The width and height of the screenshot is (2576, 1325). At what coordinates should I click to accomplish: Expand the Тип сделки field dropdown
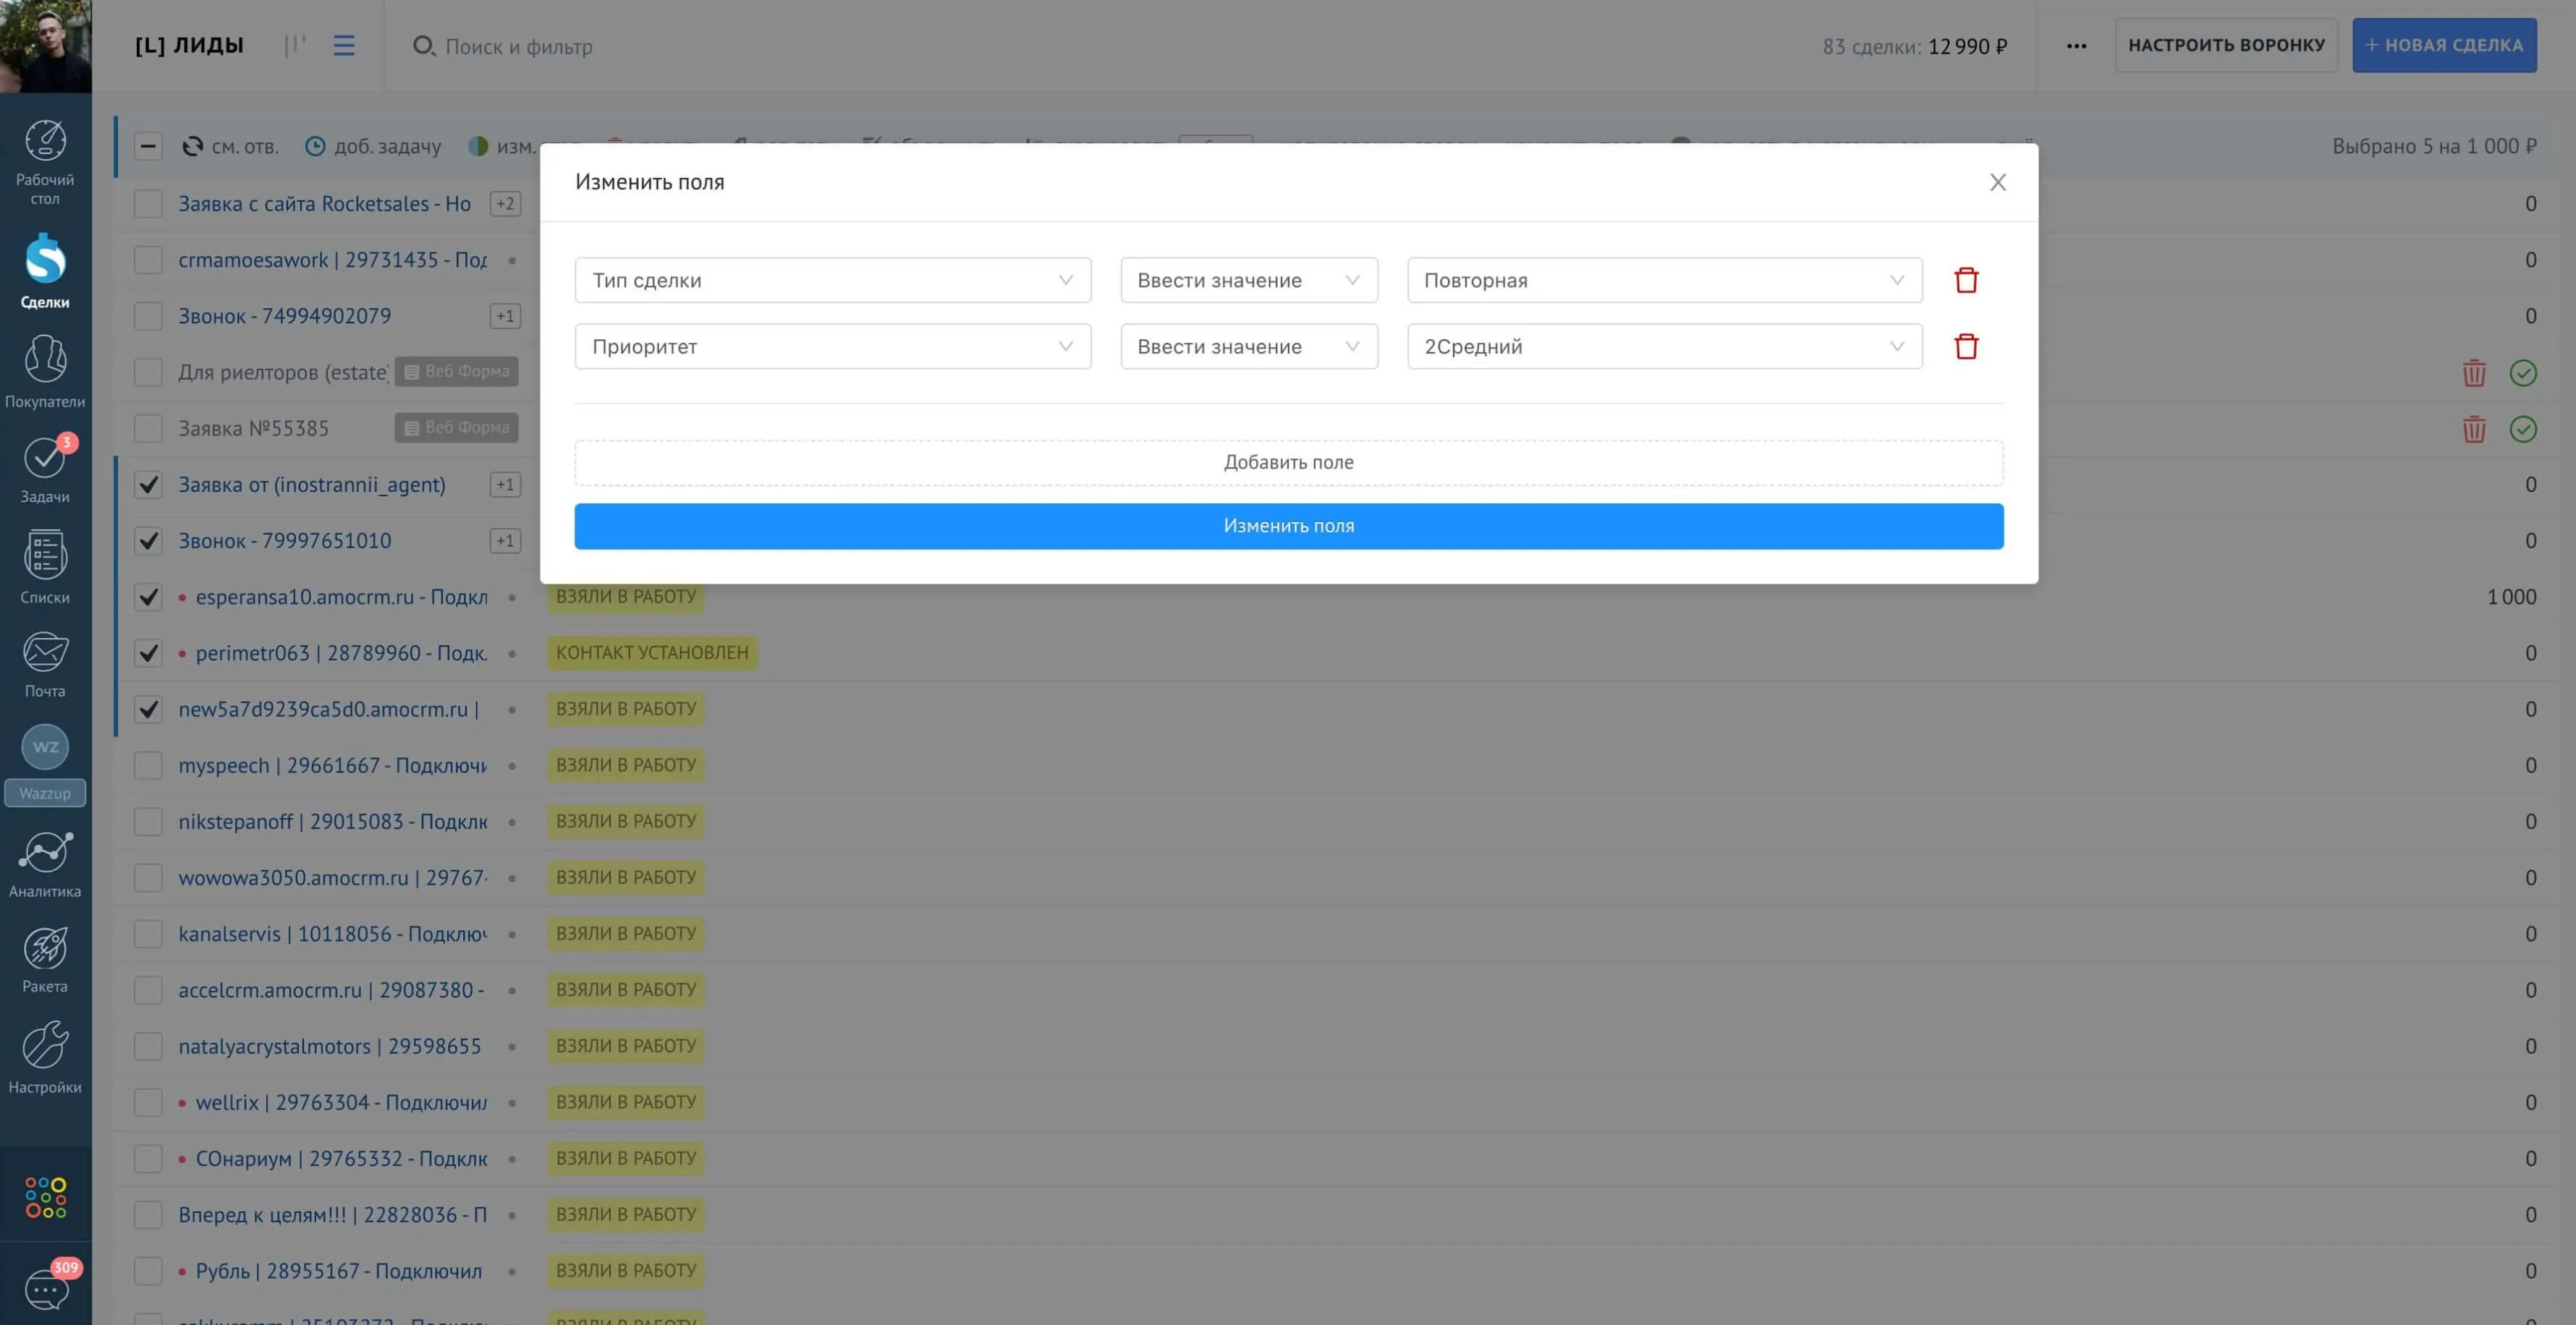coord(832,281)
